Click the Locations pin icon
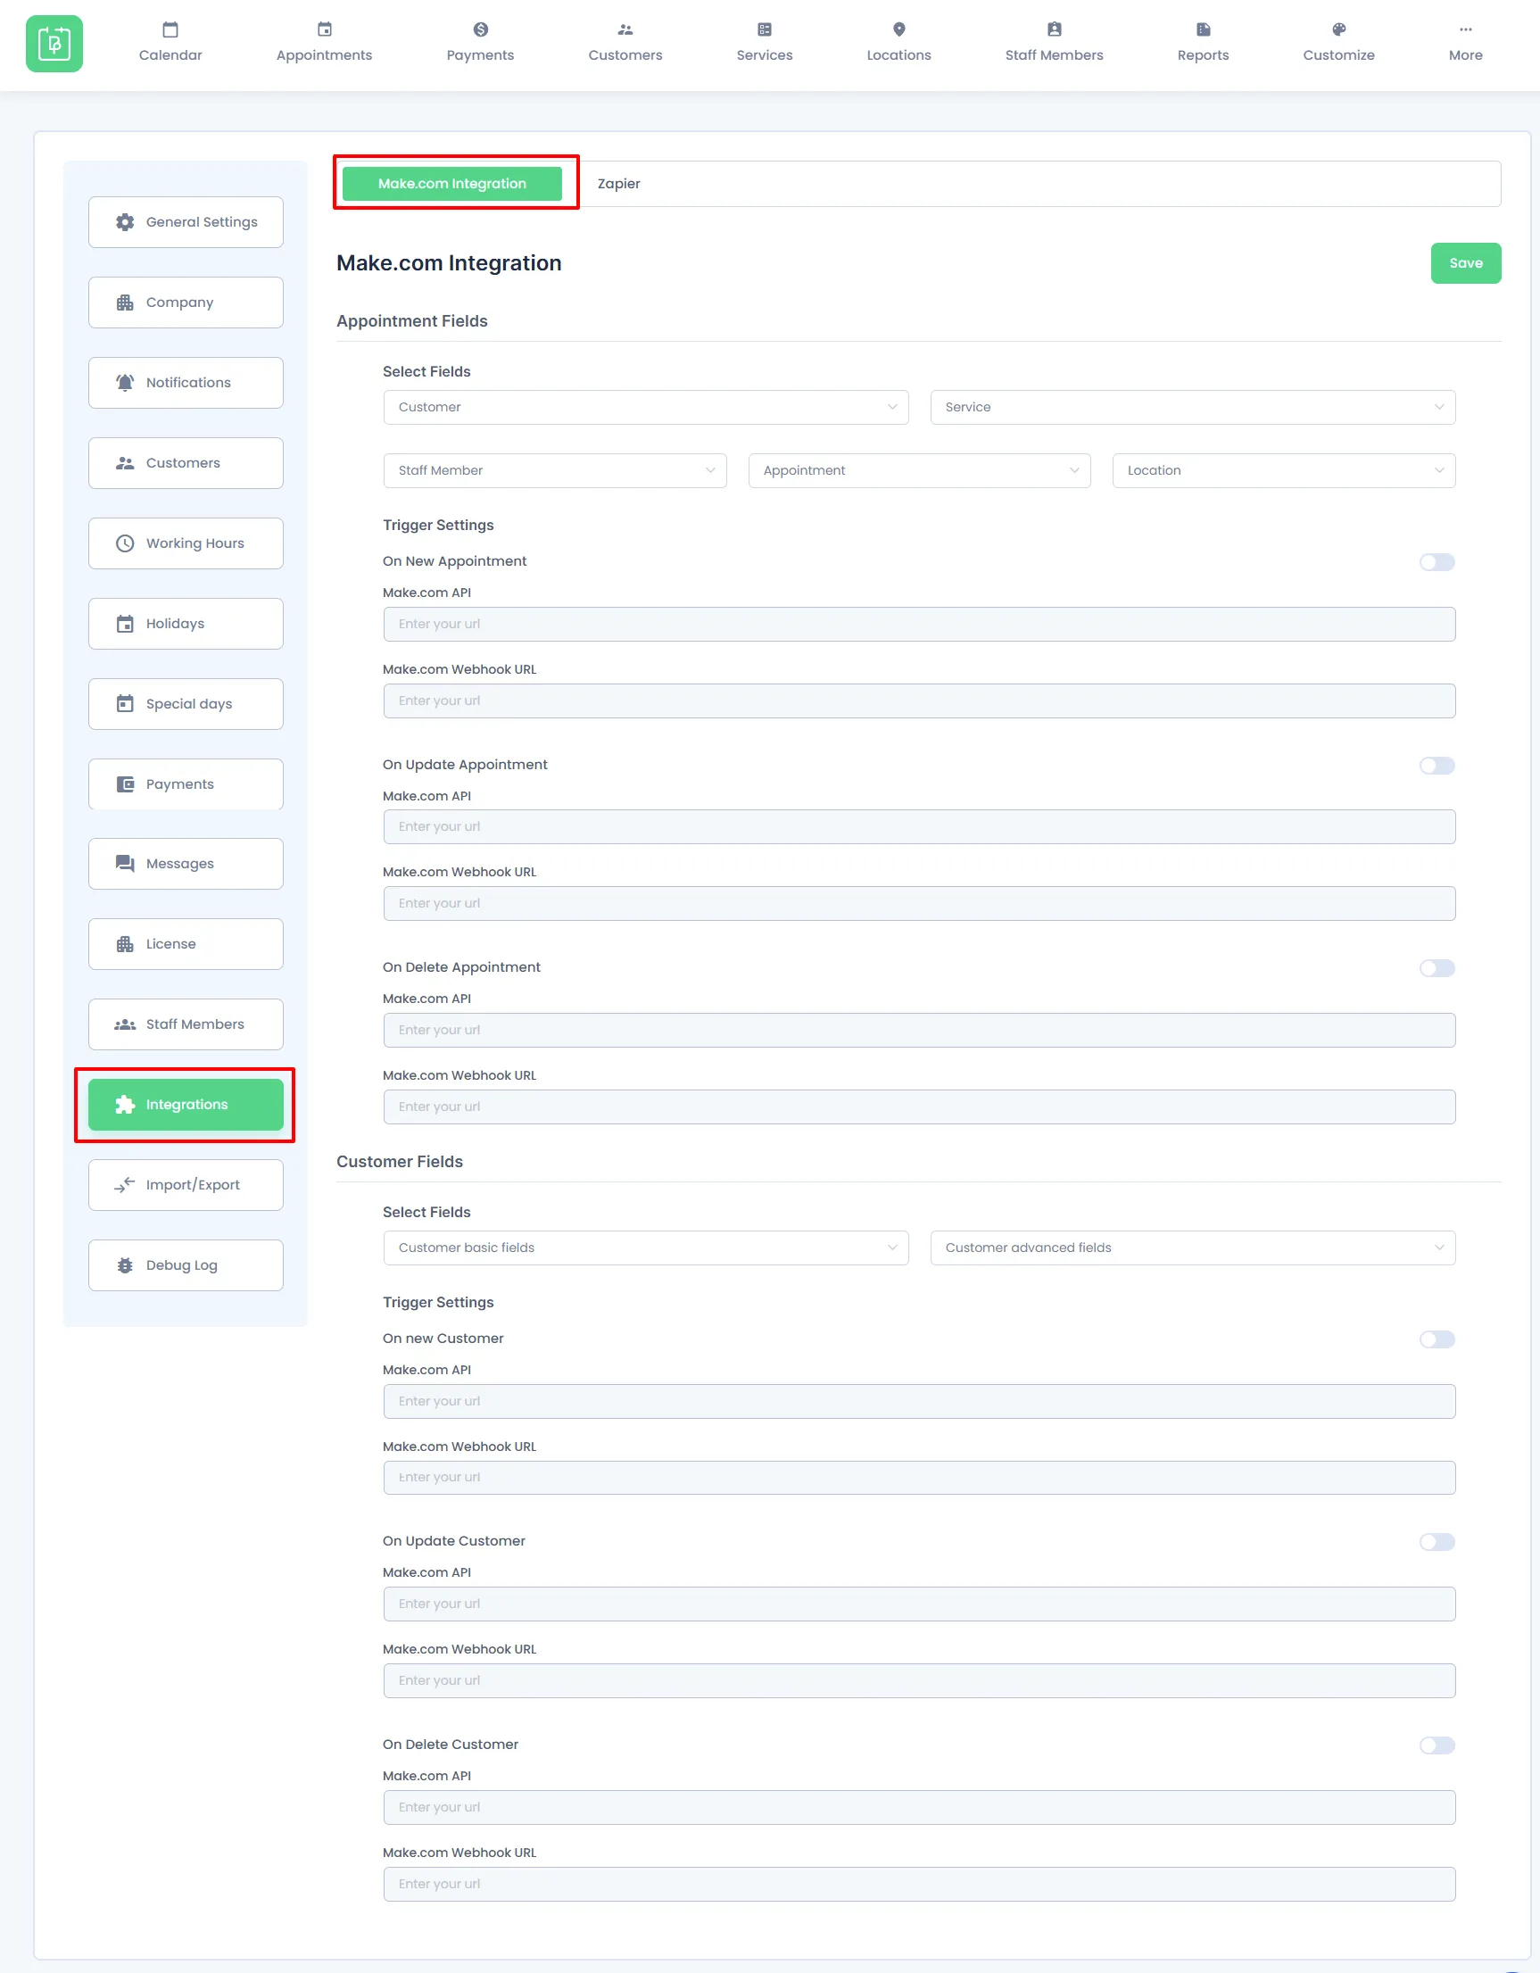This screenshot has height=1973, width=1540. point(898,29)
